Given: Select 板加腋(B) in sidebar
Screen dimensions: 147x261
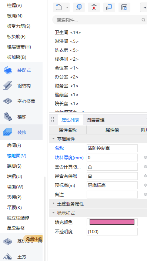Looking at the screenshot, I should point(17,57).
